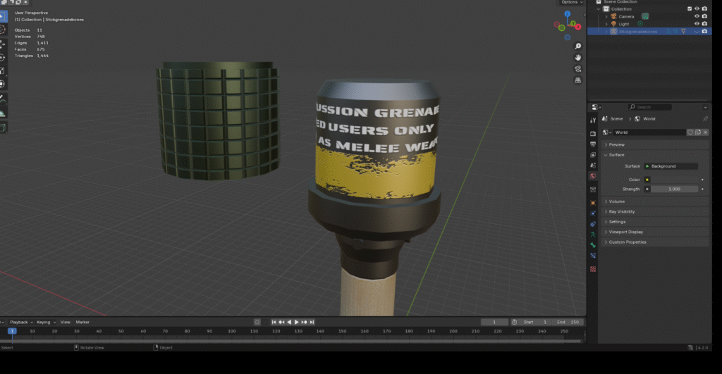Uncheck the Collection exclude checkbox
The height and width of the screenshot is (374, 722).
(x=689, y=9)
